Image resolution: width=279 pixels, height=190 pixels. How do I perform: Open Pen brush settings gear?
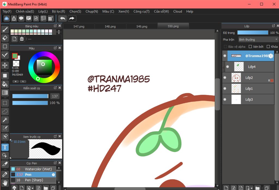53,175
